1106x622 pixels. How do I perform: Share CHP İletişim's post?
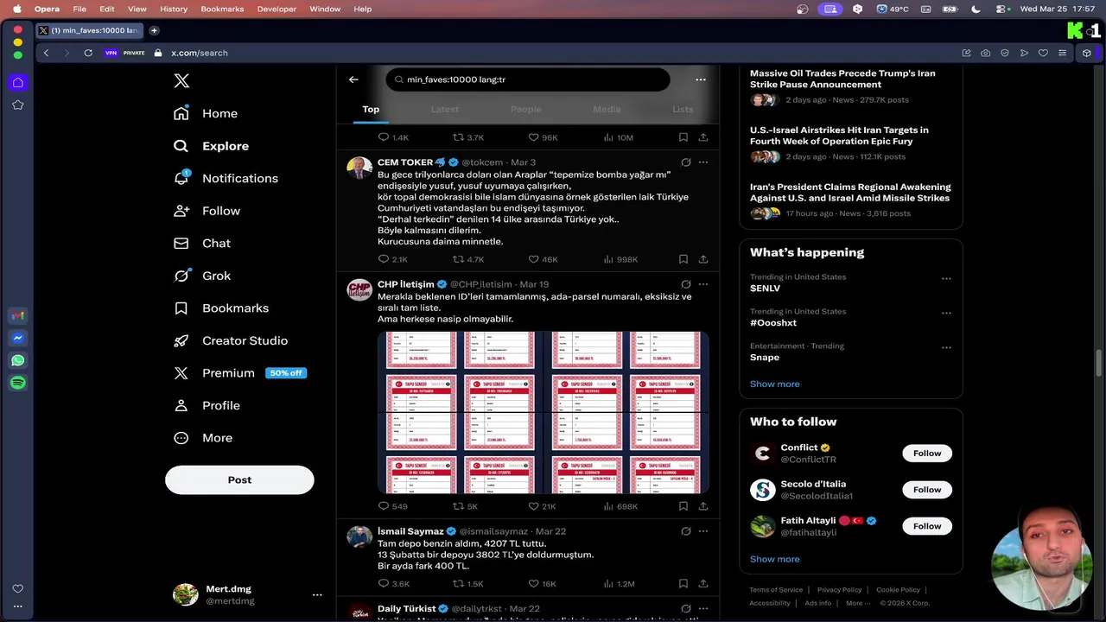[703, 506]
